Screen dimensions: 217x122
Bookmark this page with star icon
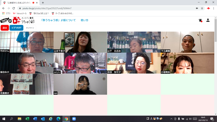pos(202,8)
